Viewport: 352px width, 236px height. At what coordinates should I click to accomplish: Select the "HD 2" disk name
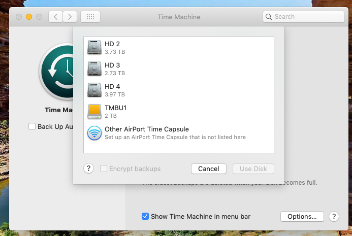pos(112,44)
